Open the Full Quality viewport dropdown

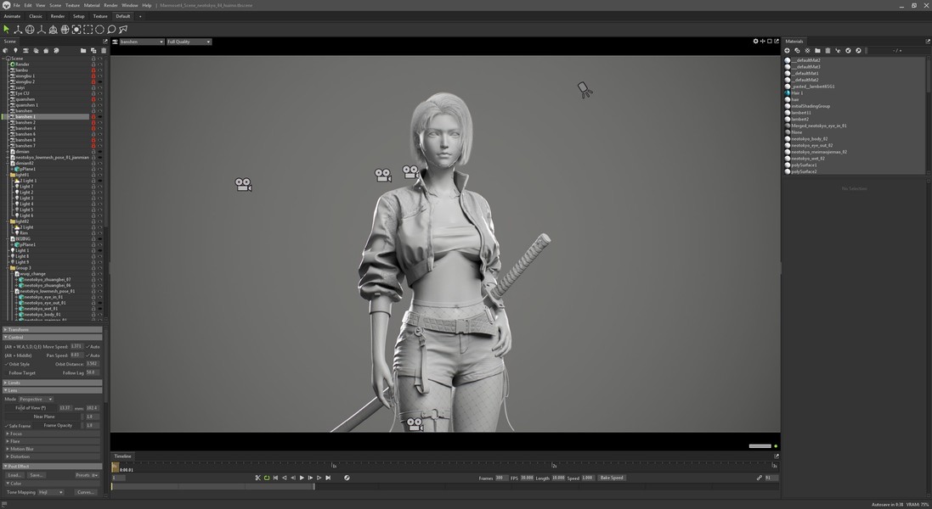click(189, 42)
